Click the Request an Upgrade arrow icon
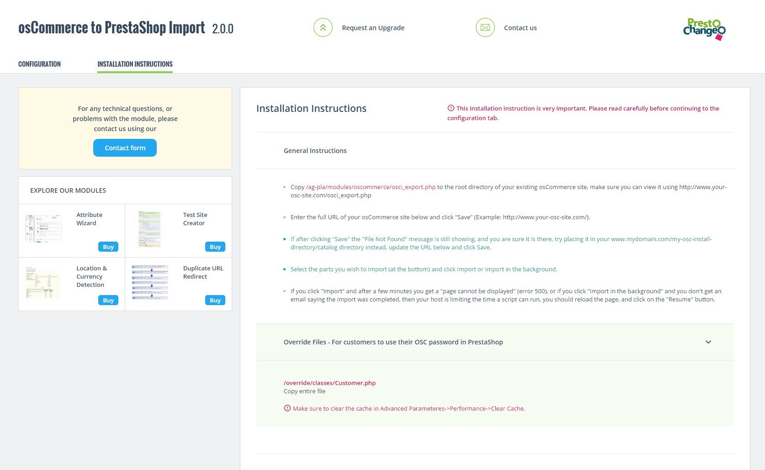765x470 pixels. pyautogui.click(x=323, y=27)
